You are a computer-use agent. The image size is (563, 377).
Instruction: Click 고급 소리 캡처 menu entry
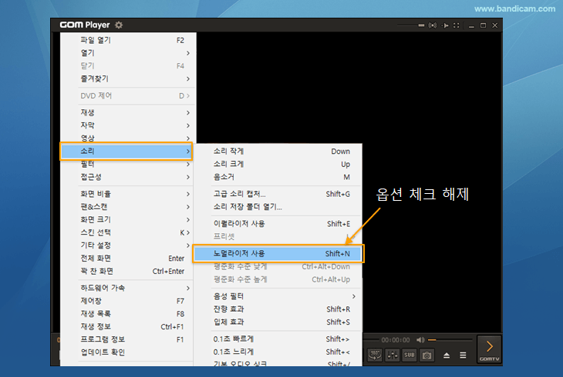tap(278, 194)
